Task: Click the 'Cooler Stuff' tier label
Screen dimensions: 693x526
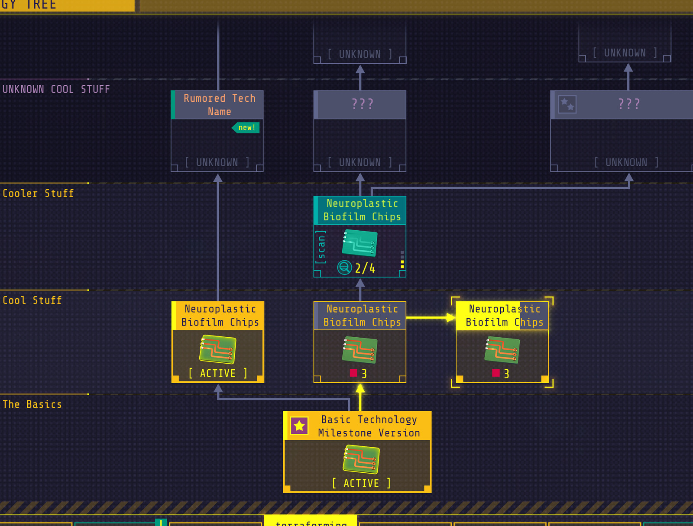Action: [x=38, y=193]
